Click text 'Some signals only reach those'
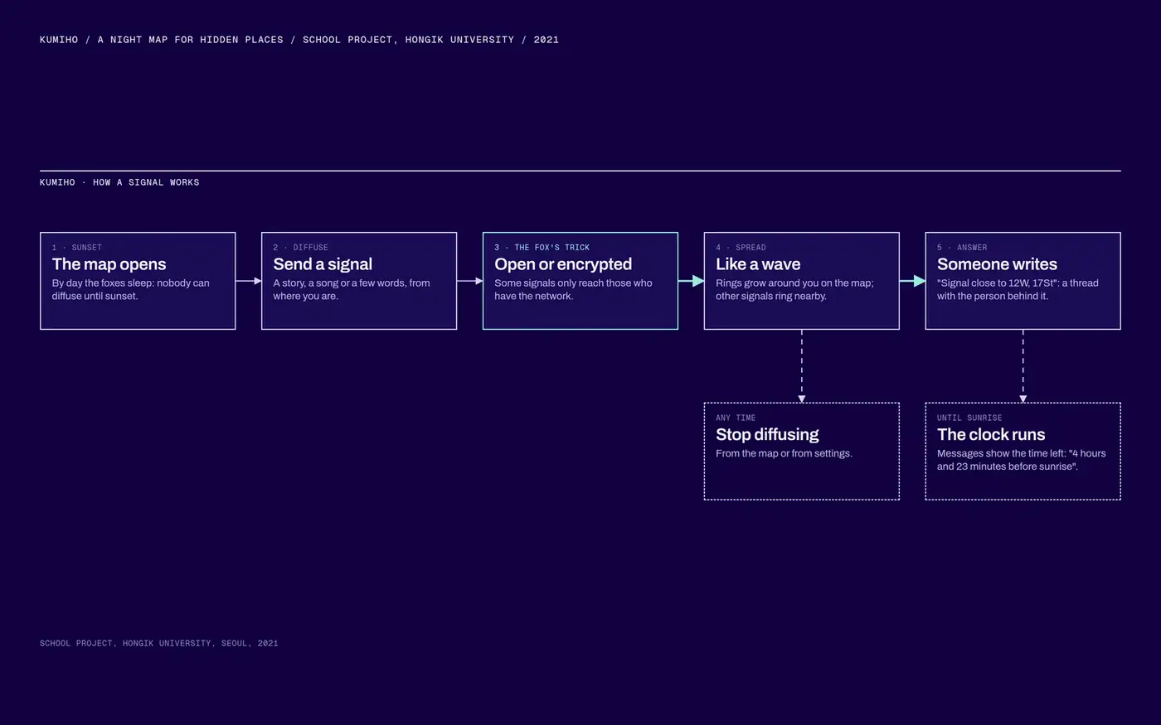Screen dimensions: 1161x725 pos(564,283)
